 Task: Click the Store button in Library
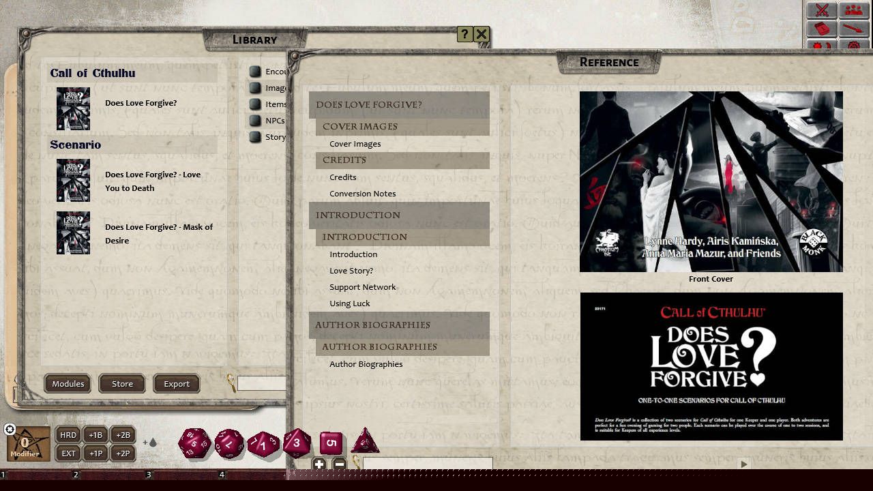122,384
